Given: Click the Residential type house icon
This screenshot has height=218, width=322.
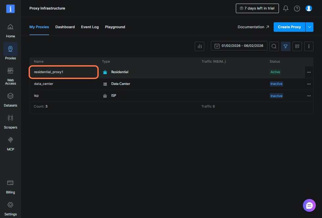Looking at the screenshot, I should pos(105,72).
